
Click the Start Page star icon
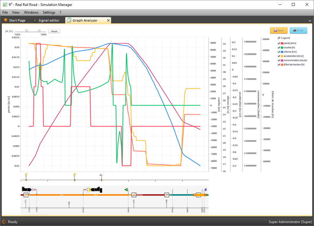coord(5,20)
